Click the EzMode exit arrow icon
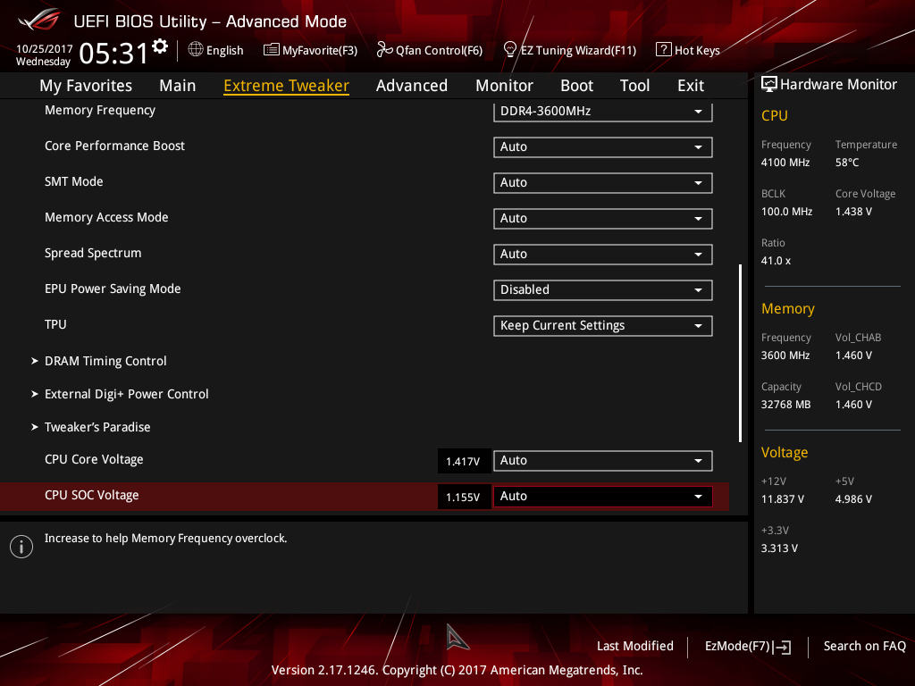 click(x=783, y=647)
